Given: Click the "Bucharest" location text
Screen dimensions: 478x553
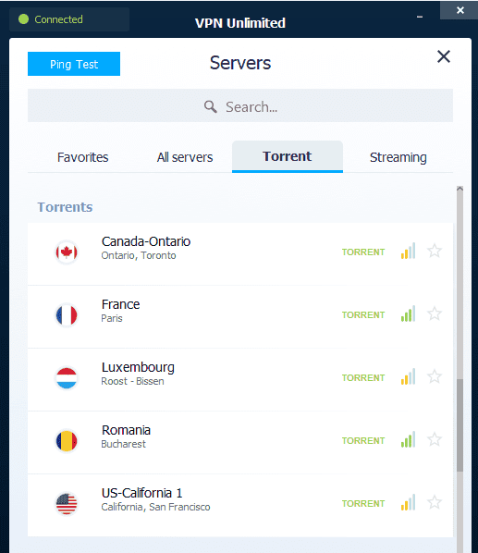Looking at the screenshot, I should [x=123, y=444].
